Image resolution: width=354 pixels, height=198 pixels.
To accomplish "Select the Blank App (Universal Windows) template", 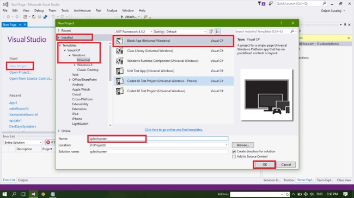I will click(173, 41).
